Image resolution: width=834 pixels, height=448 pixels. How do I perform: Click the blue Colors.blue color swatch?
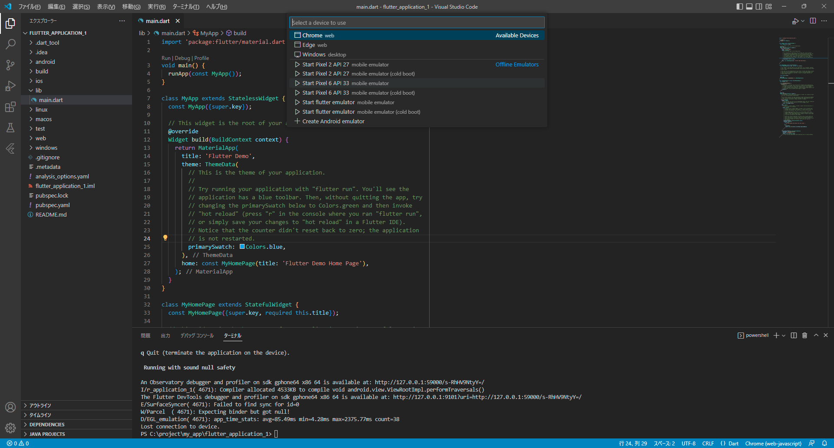coord(242,247)
